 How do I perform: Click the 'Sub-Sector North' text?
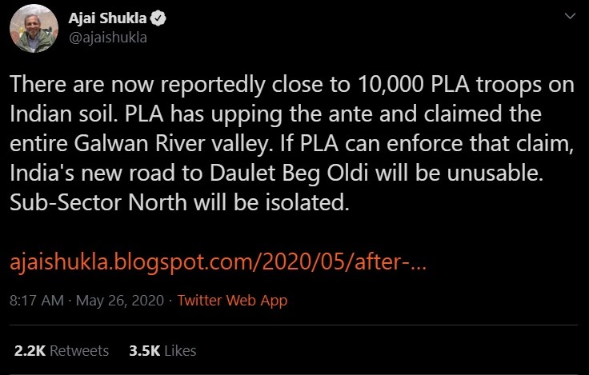pos(86,203)
